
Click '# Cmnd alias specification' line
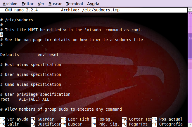pyautogui.click(x=31, y=84)
